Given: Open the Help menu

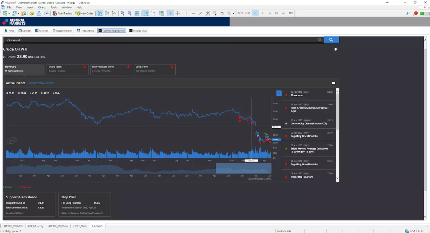Looking at the screenshot, I should [79, 7].
